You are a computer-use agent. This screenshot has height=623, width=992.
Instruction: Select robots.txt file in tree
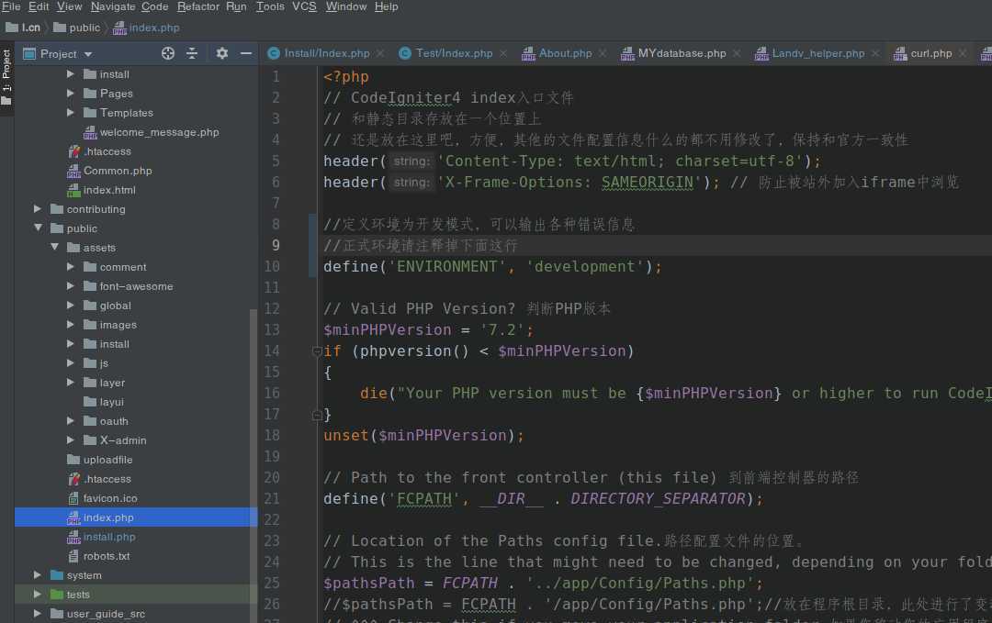click(107, 556)
